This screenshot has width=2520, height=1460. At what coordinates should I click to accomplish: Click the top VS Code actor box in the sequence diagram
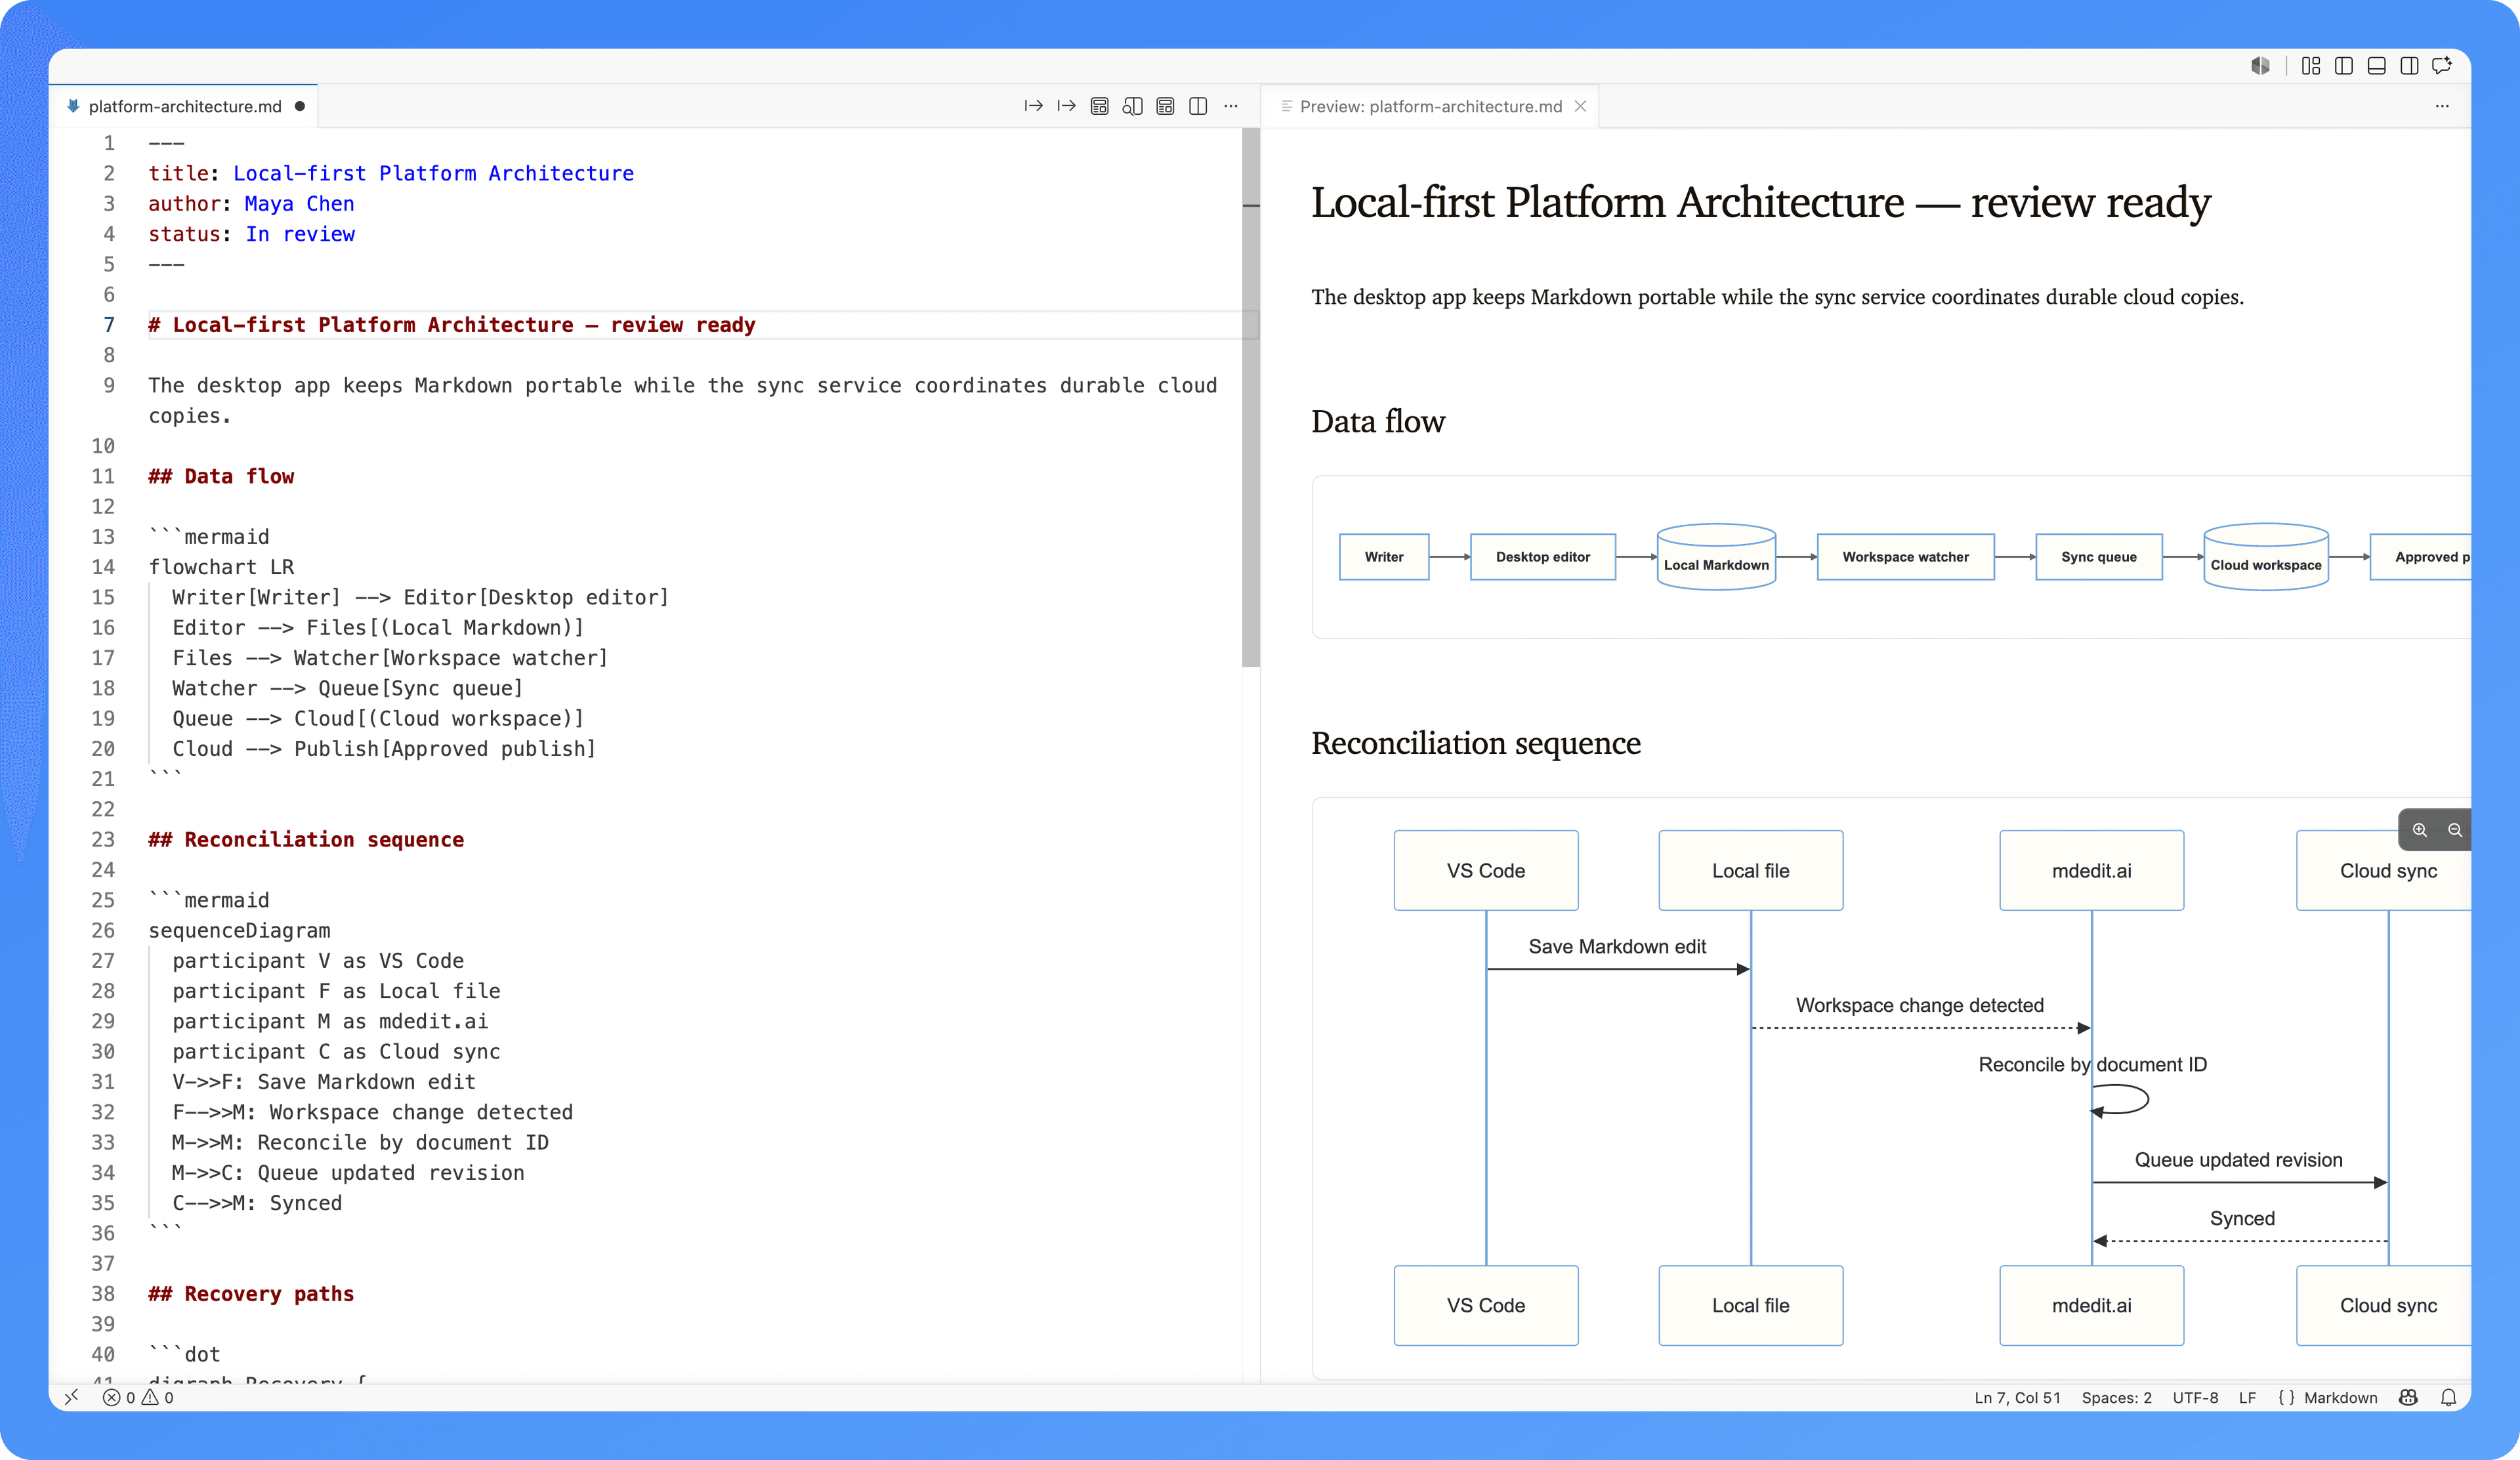(1486, 870)
